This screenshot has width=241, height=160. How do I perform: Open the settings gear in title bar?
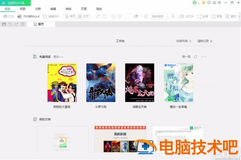(220, 3)
